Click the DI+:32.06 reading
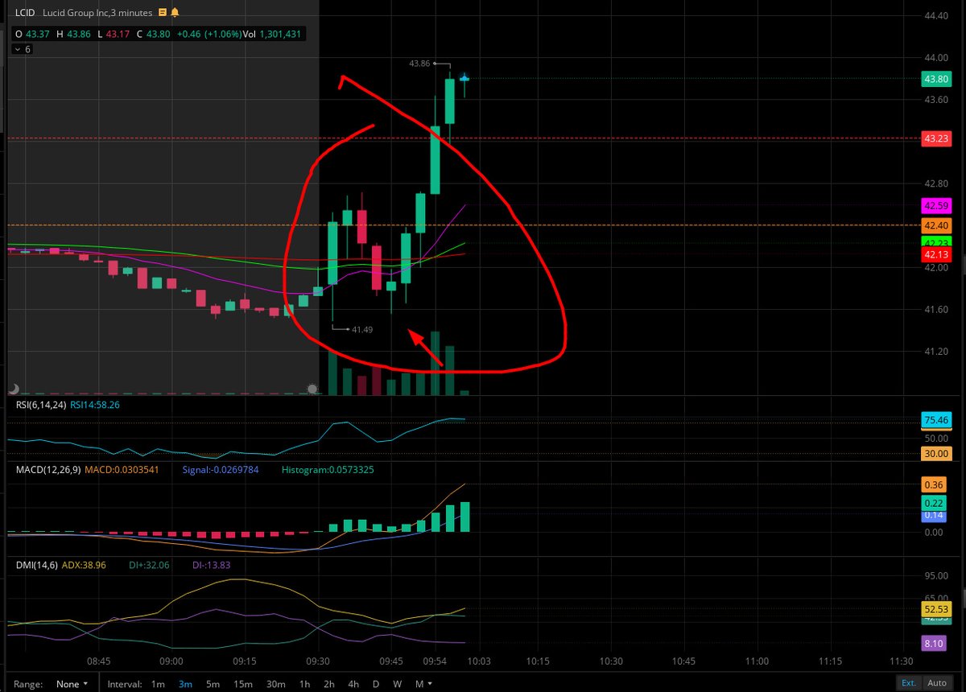The image size is (966, 692). point(149,565)
